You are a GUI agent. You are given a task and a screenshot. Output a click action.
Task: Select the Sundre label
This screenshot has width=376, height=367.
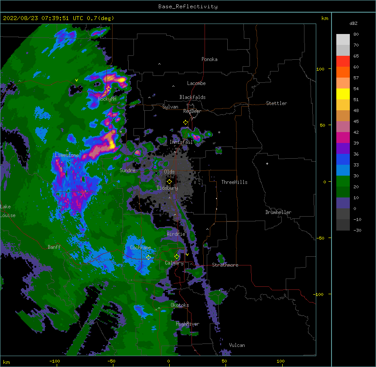click(x=127, y=170)
